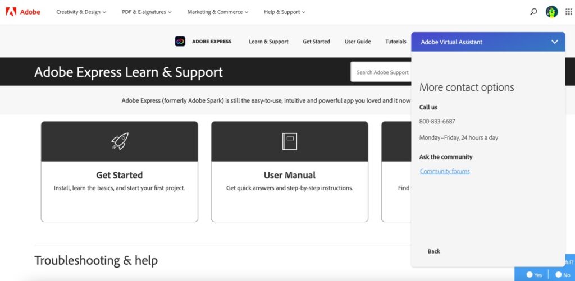The width and height of the screenshot is (575, 281).
Task: Open the Community forums link
Action: click(445, 172)
